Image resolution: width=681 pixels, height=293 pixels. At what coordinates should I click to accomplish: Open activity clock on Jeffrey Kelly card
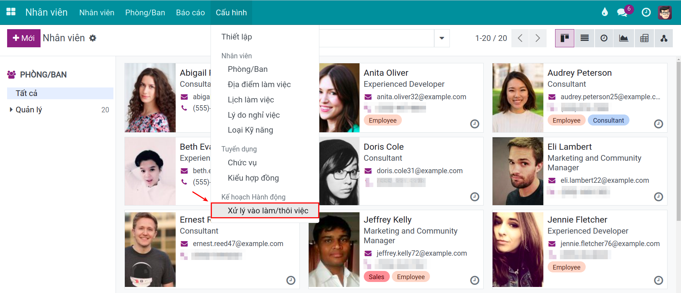click(x=475, y=280)
